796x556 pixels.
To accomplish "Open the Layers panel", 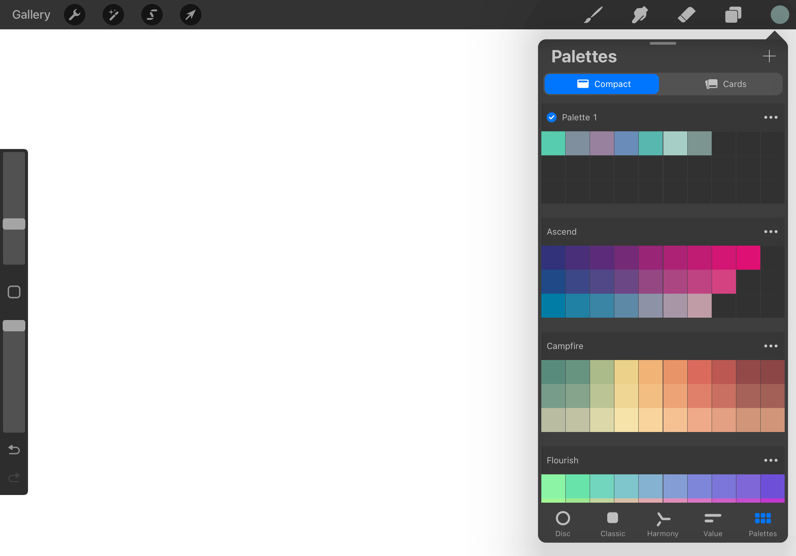I will [x=733, y=15].
